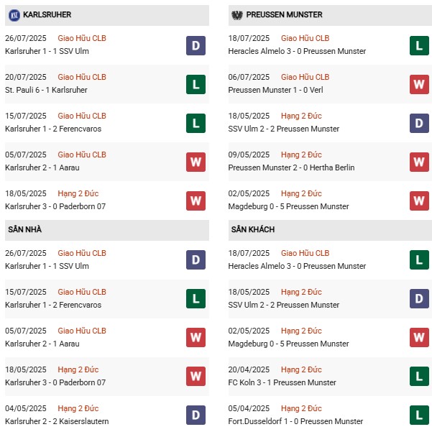Click the 05/04/2025 date on Fort.Dusseldorf row

[x=249, y=408]
